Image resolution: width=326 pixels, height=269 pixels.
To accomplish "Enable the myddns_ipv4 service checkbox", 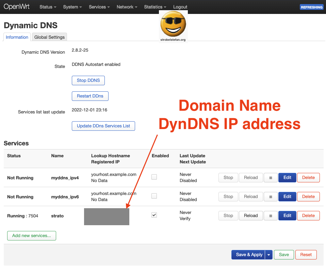I will click(x=154, y=177).
